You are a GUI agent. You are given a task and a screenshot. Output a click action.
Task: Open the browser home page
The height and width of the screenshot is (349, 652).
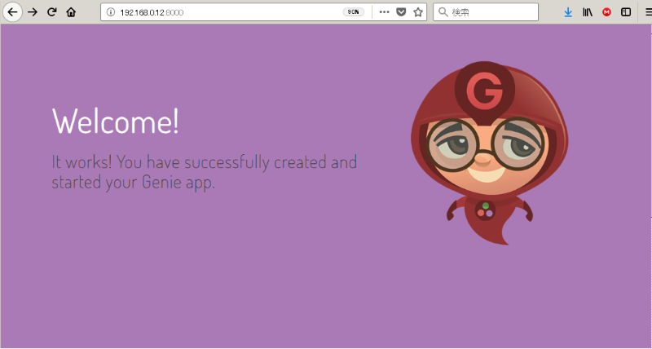pyautogui.click(x=71, y=12)
